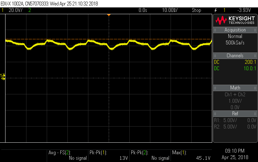Image resolution: width=258 pixels, height=162 pixels.
Task: Click the Pk-Pk(1) measurement label
Action: tap(98, 153)
